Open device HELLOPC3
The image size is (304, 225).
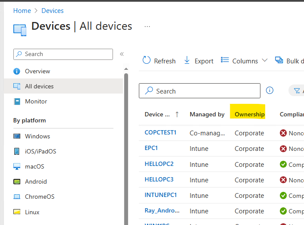[x=159, y=179]
